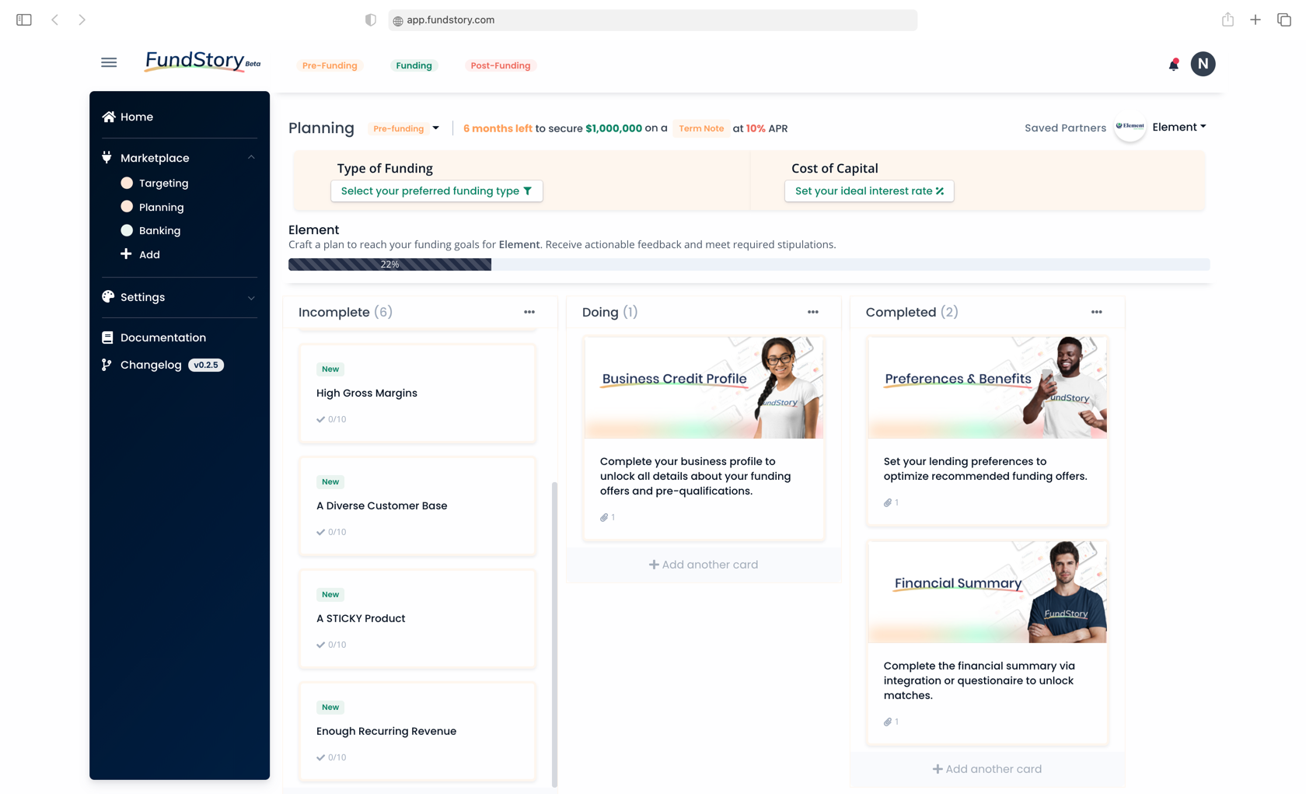Click the plus icon beside Add
The height and width of the screenshot is (794, 1306).
tap(126, 254)
